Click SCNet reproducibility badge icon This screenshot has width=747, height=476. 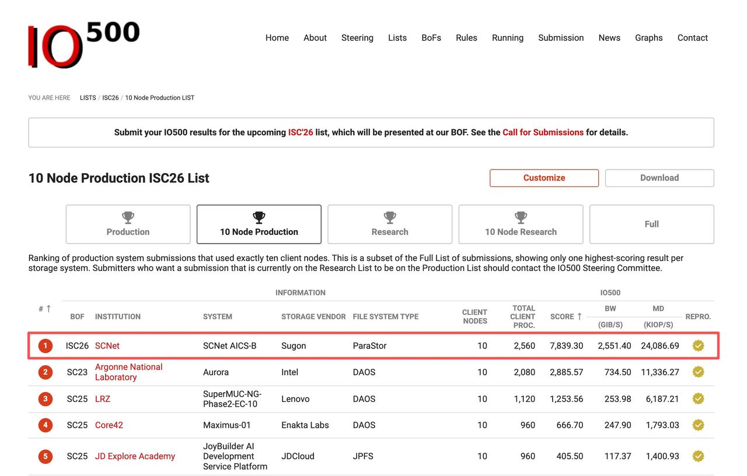pyautogui.click(x=698, y=345)
